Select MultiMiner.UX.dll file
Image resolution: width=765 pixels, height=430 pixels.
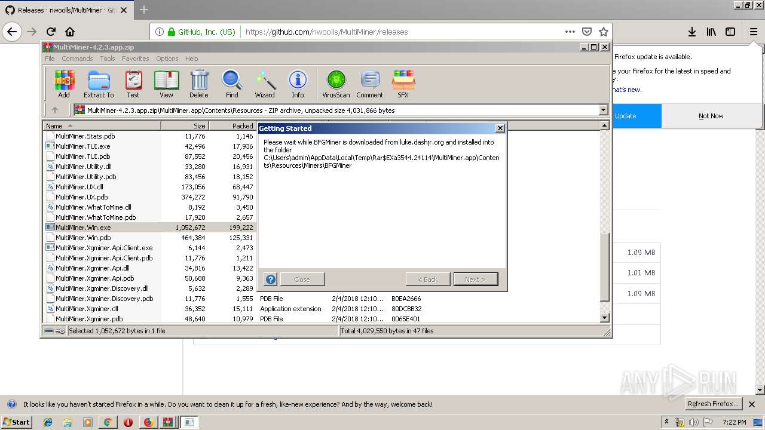click(x=79, y=187)
